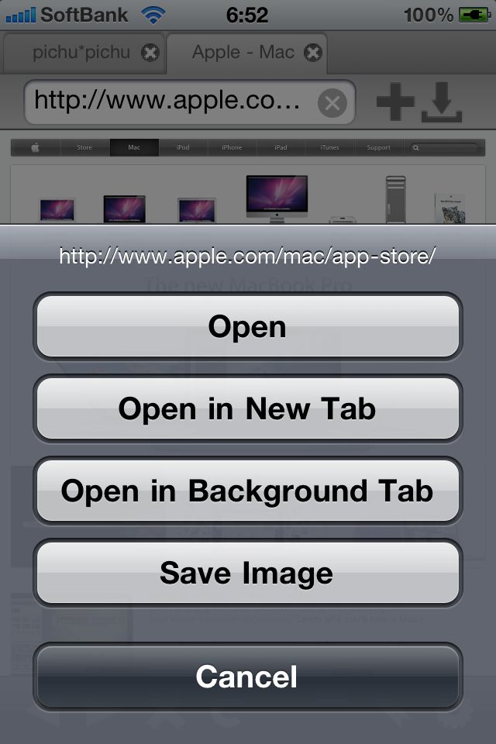Image resolution: width=496 pixels, height=744 pixels.
Task: Tap the address bar URL field
Action: tap(190, 102)
